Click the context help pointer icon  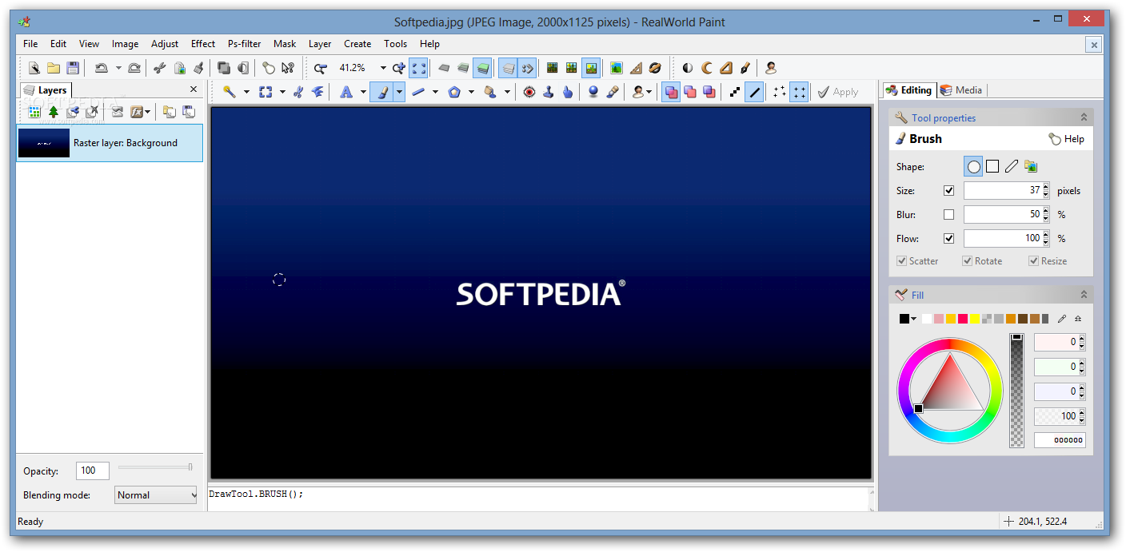coord(288,68)
